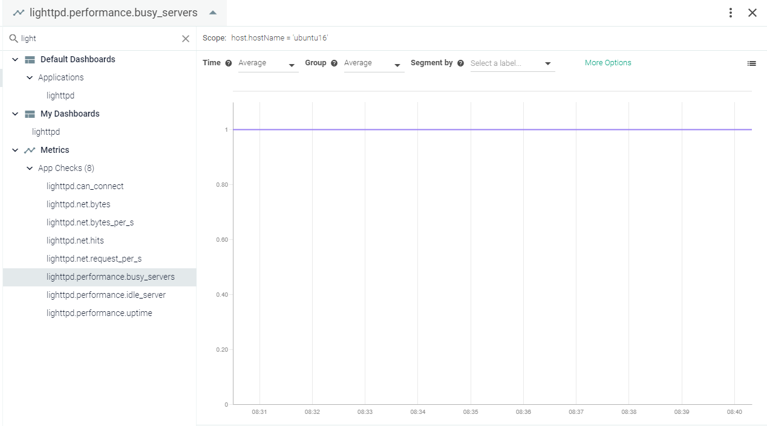The height and width of the screenshot is (426, 767).
Task: Collapse the Metrics section
Action: [x=15, y=150]
